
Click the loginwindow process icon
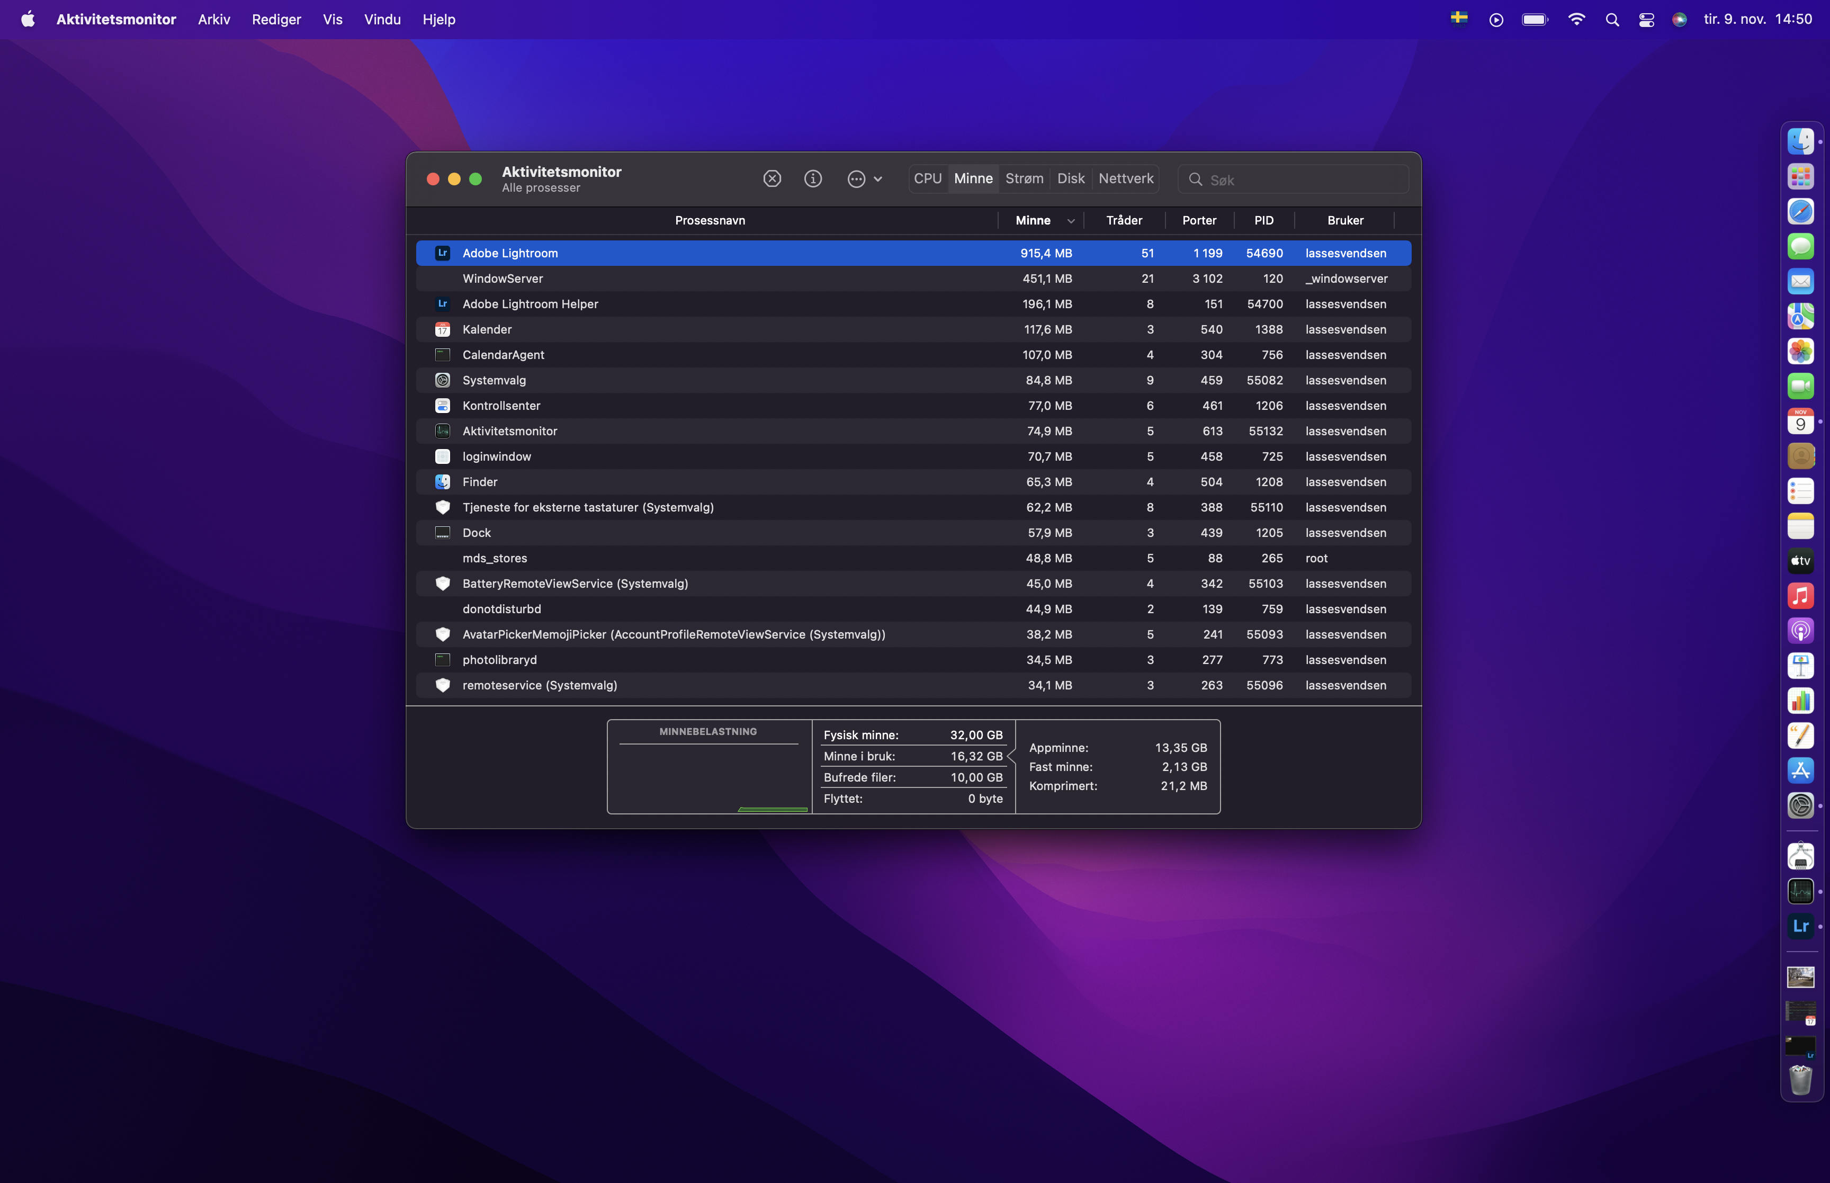(x=442, y=456)
